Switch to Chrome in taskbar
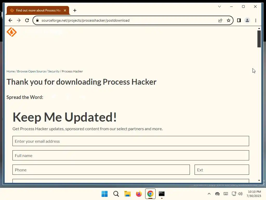266x200 pixels. 150,194
